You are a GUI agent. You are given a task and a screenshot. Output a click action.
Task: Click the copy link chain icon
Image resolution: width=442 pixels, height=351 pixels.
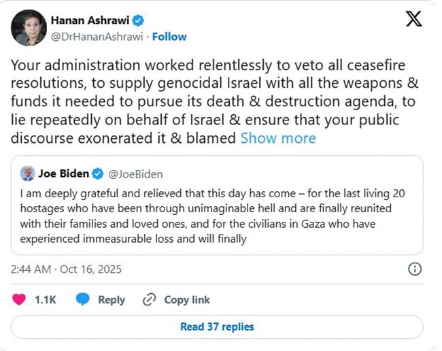[x=150, y=299]
